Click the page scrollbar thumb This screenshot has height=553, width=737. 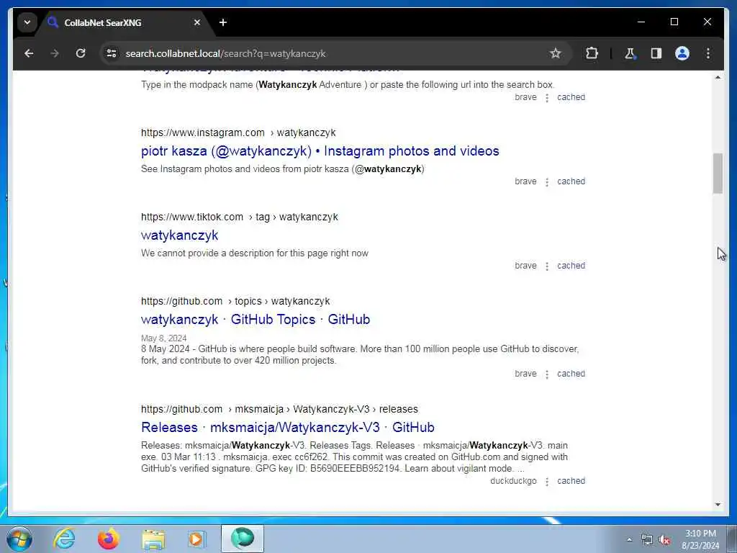pyautogui.click(x=718, y=173)
